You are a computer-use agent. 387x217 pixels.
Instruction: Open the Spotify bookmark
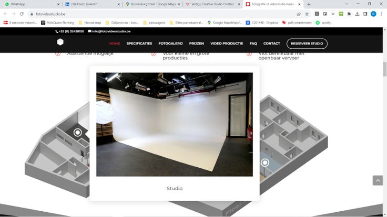(323, 23)
